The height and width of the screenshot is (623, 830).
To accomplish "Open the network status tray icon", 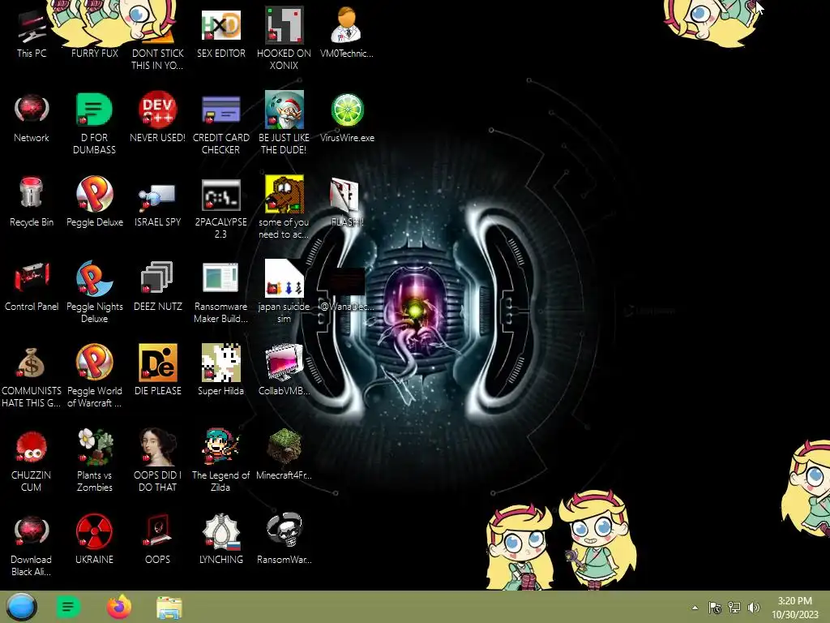I will coord(734,608).
